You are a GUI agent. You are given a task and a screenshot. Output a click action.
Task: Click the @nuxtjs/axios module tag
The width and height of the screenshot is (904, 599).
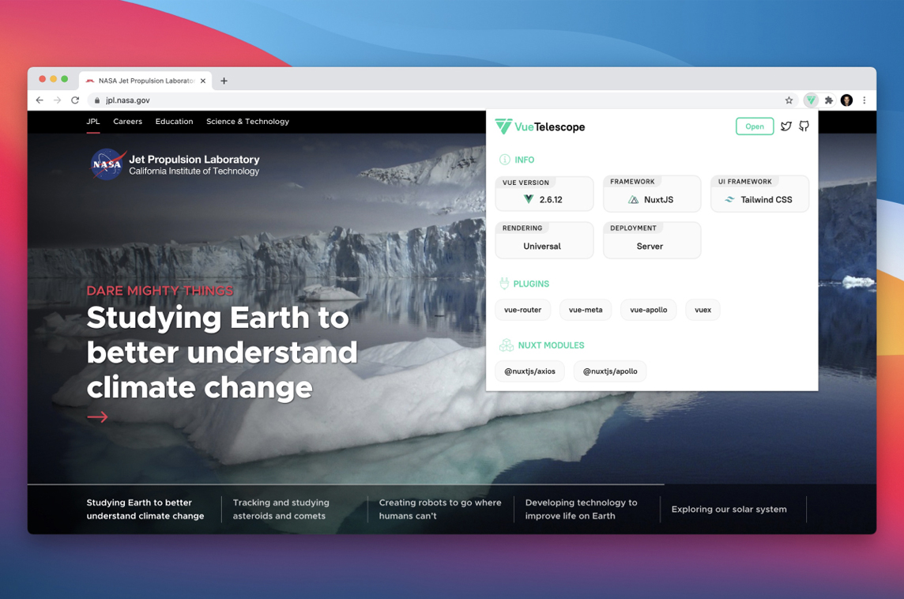(529, 371)
